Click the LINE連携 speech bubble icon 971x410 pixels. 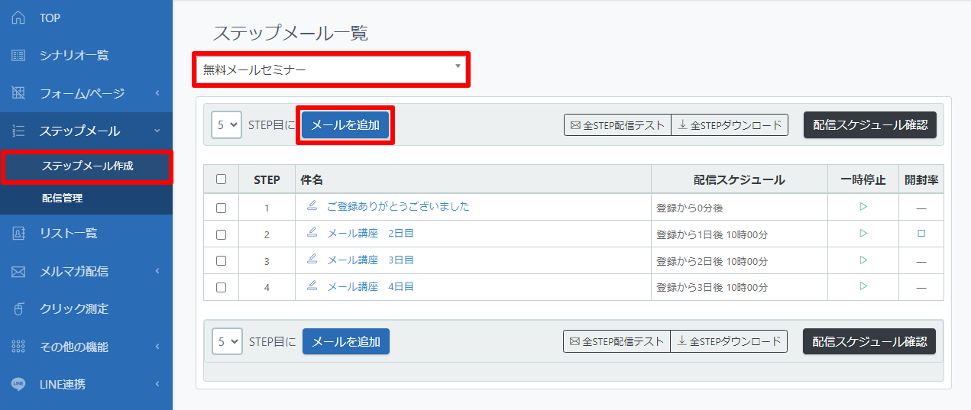tap(19, 384)
